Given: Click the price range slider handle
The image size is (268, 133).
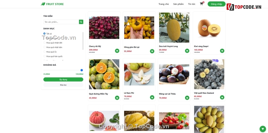Looking at the screenshot, I should [82, 70].
